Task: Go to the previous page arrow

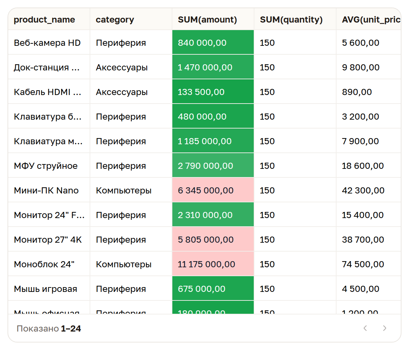Action: (366, 328)
